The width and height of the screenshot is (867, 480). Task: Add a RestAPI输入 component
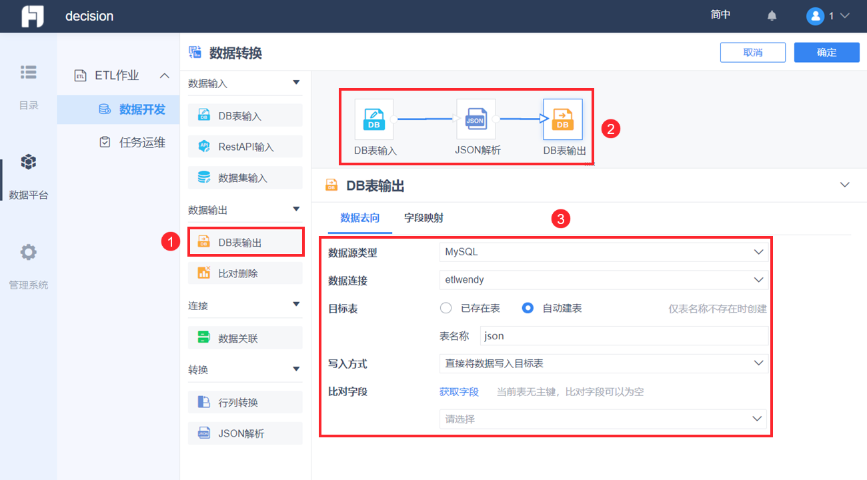point(245,146)
